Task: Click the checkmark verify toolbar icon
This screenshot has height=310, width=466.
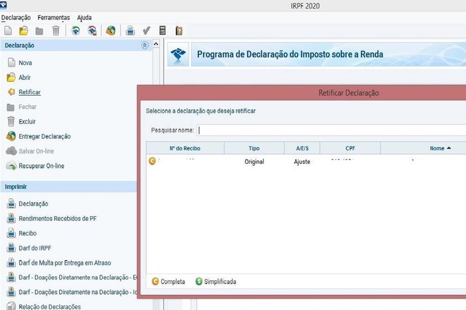Action: coord(146,31)
